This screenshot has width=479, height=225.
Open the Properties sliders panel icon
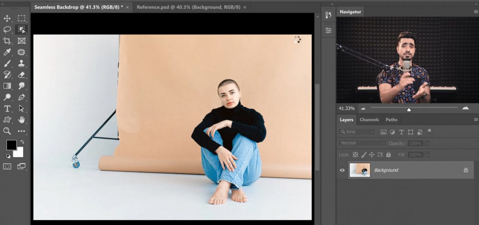click(328, 31)
